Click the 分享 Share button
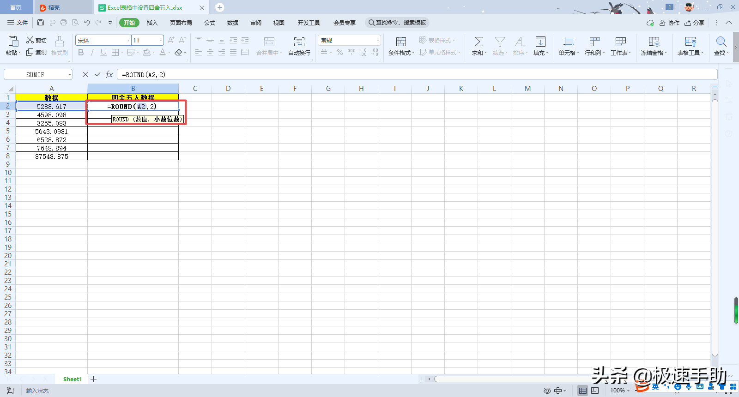 click(694, 23)
